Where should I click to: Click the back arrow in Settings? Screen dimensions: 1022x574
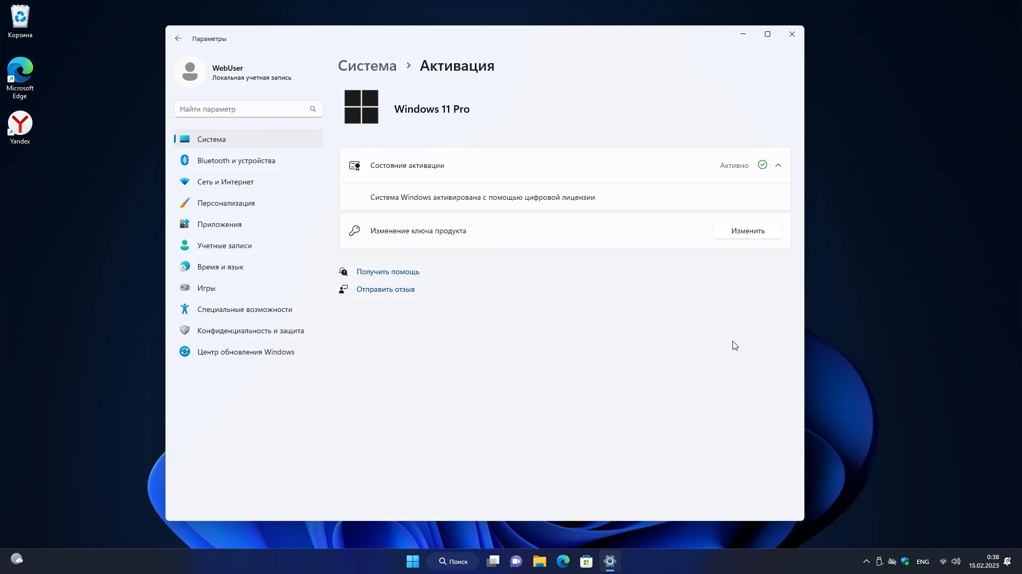pyautogui.click(x=178, y=38)
